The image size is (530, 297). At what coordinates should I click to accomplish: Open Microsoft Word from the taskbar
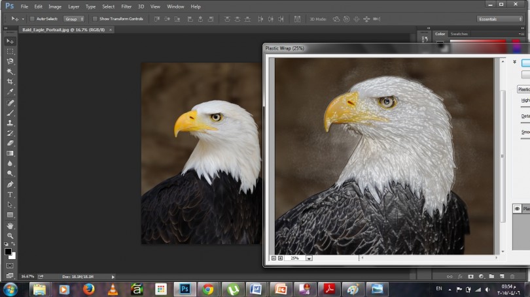256,289
